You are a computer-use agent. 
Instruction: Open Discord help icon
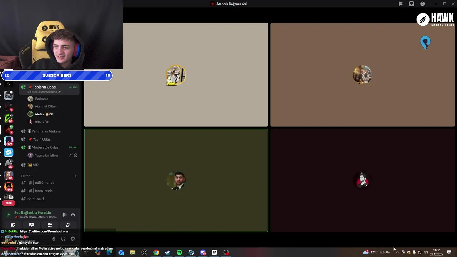(x=422, y=4)
